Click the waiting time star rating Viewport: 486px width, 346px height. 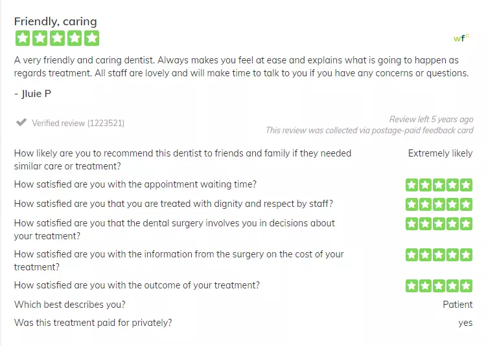coord(439,185)
